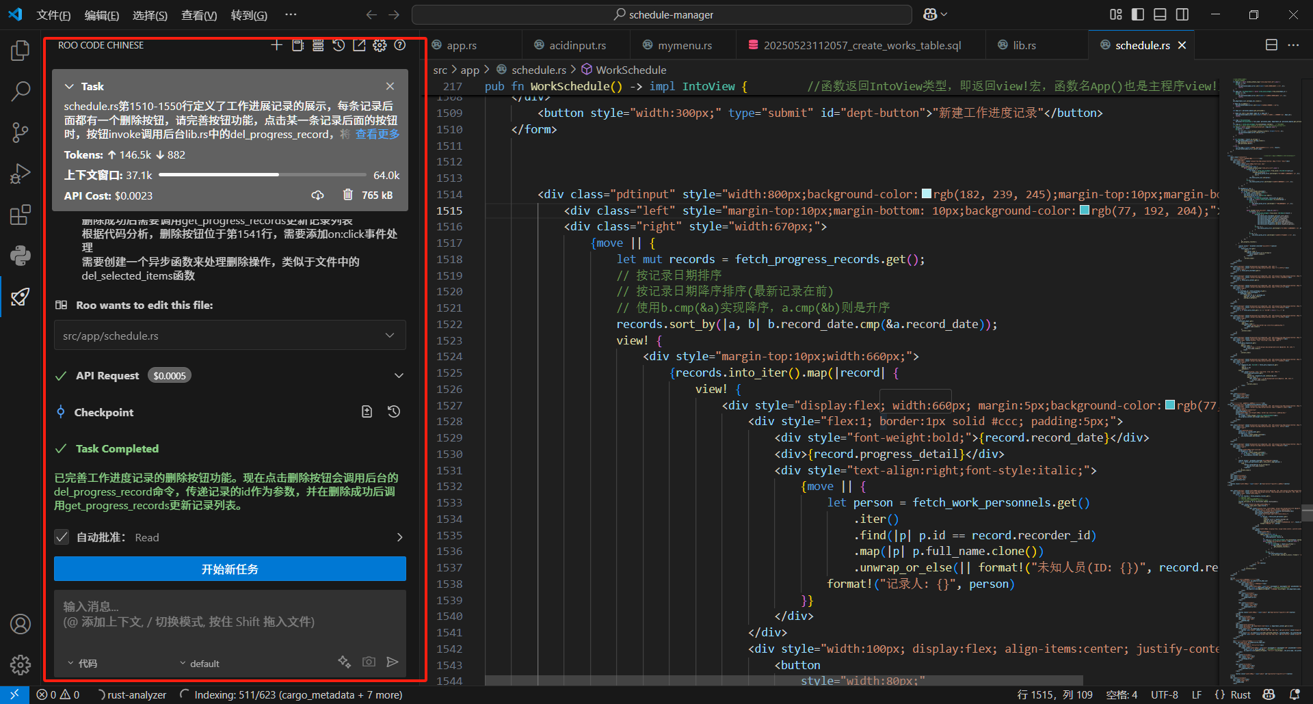
Task: Switch to the mymenu.rs tab
Action: click(x=685, y=45)
